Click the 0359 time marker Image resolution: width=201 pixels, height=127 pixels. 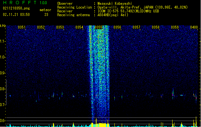[175, 27]
